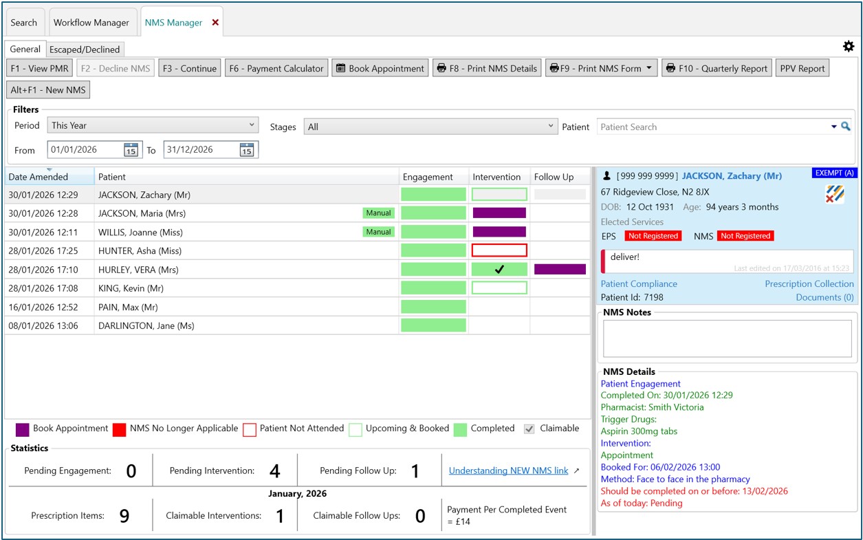The height and width of the screenshot is (540, 863).
Task: Switch to the Workflow Manager tab
Action: tap(91, 23)
